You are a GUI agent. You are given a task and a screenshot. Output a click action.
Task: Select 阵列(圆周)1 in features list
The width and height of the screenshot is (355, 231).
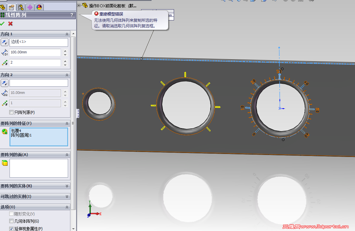[x=21, y=135]
